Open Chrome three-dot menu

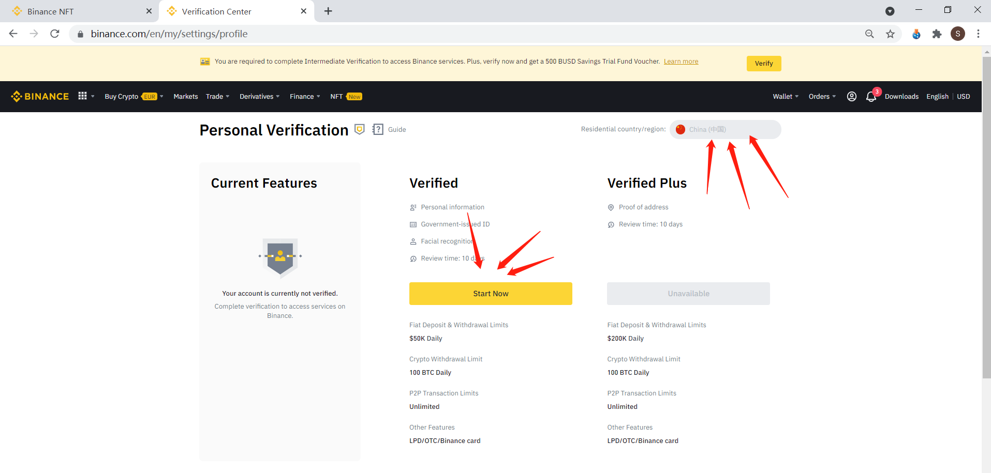pos(978,34)
